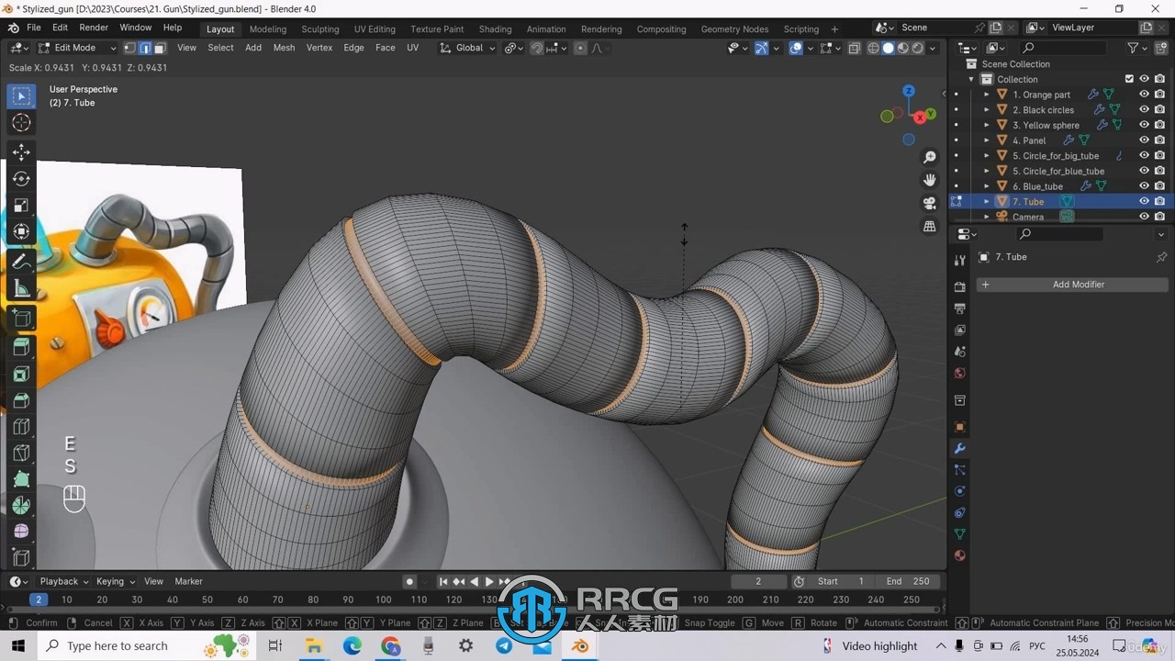Open the viewport shading options dropdown
Viewport: 1175px width, 661px height.
click(933, 48)
